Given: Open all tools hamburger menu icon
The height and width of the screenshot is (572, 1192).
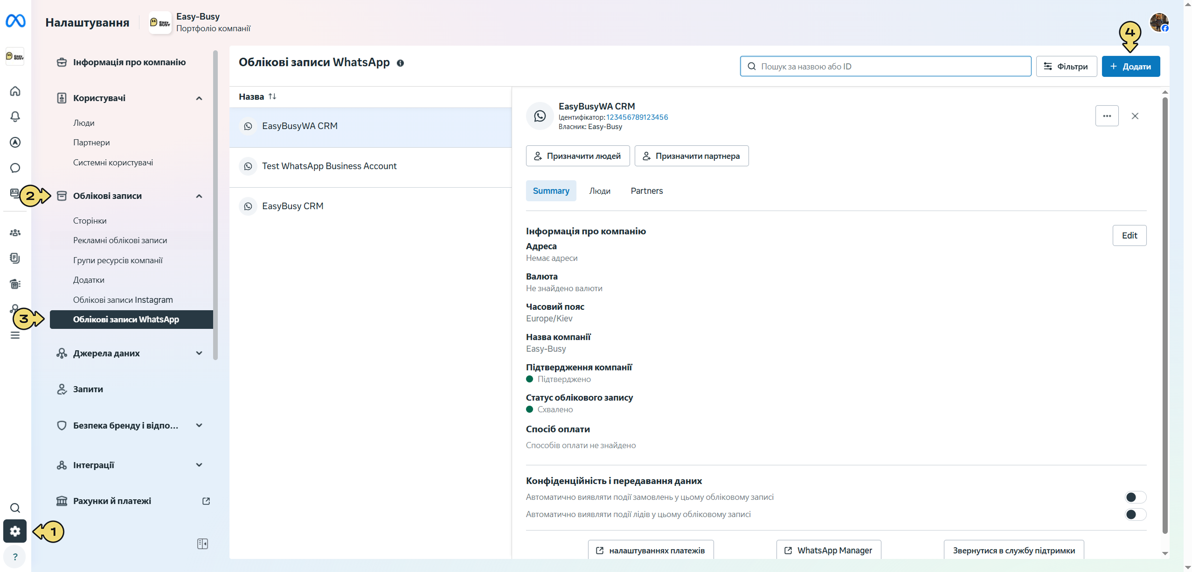Looking at the screenshot, I should [15, 335].
